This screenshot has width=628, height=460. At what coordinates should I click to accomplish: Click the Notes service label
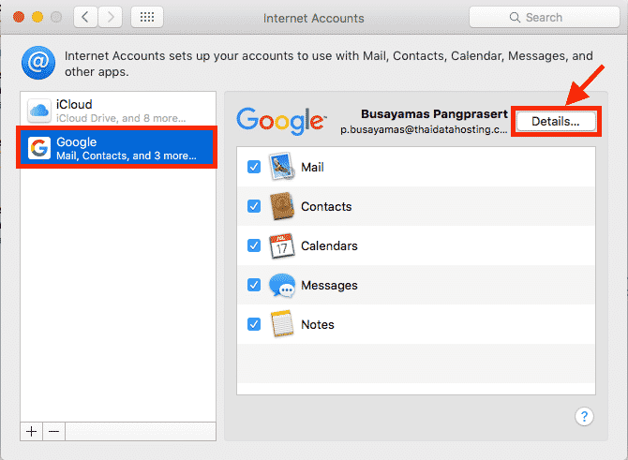point(318,325)
